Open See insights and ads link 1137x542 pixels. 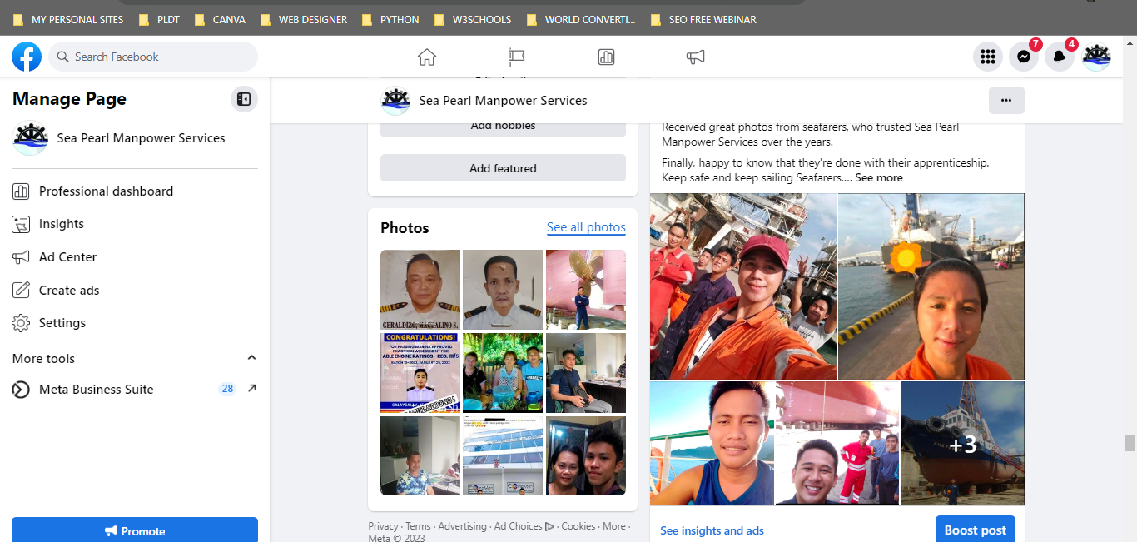(x=712, y=530)
